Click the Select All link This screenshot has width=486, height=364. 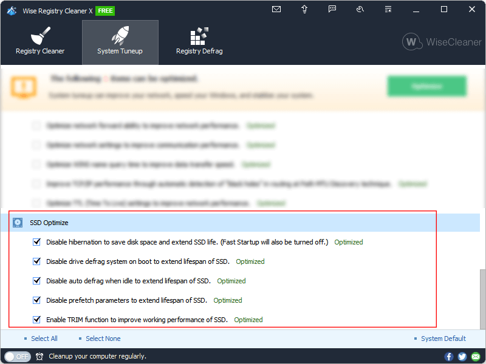pos(44,339)
